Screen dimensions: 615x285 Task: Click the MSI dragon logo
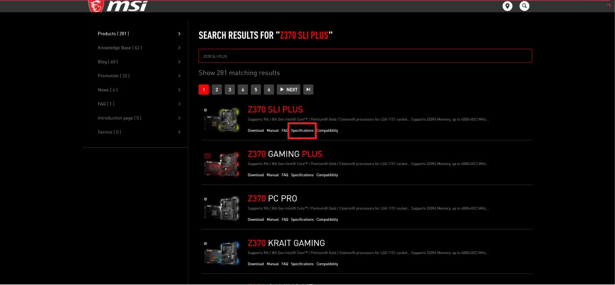[x=96, y=6]
